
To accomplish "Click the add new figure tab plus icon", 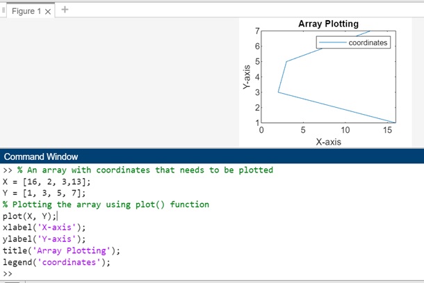I will tap(65, 10).
